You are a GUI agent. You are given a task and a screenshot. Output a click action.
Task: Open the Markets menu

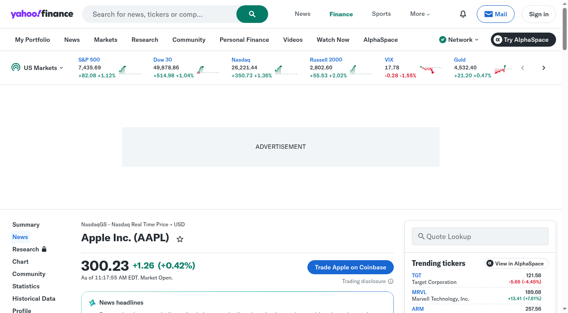tap(106, 40)
